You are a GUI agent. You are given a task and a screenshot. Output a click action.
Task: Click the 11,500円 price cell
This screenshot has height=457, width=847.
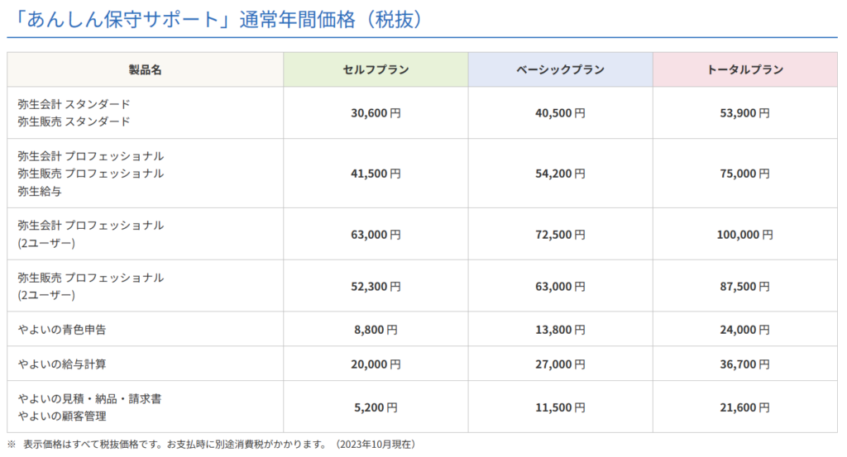pyautogui.click(x=561, y=407)
